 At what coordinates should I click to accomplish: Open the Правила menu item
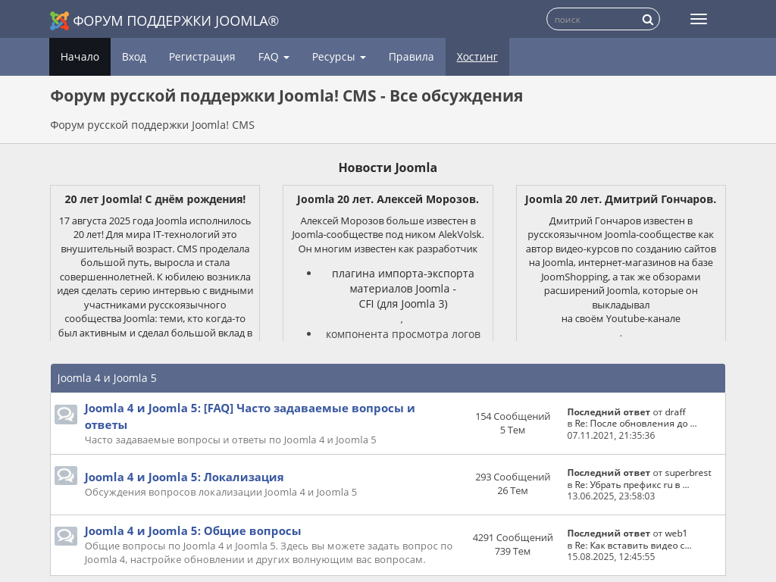coord(411,57)
